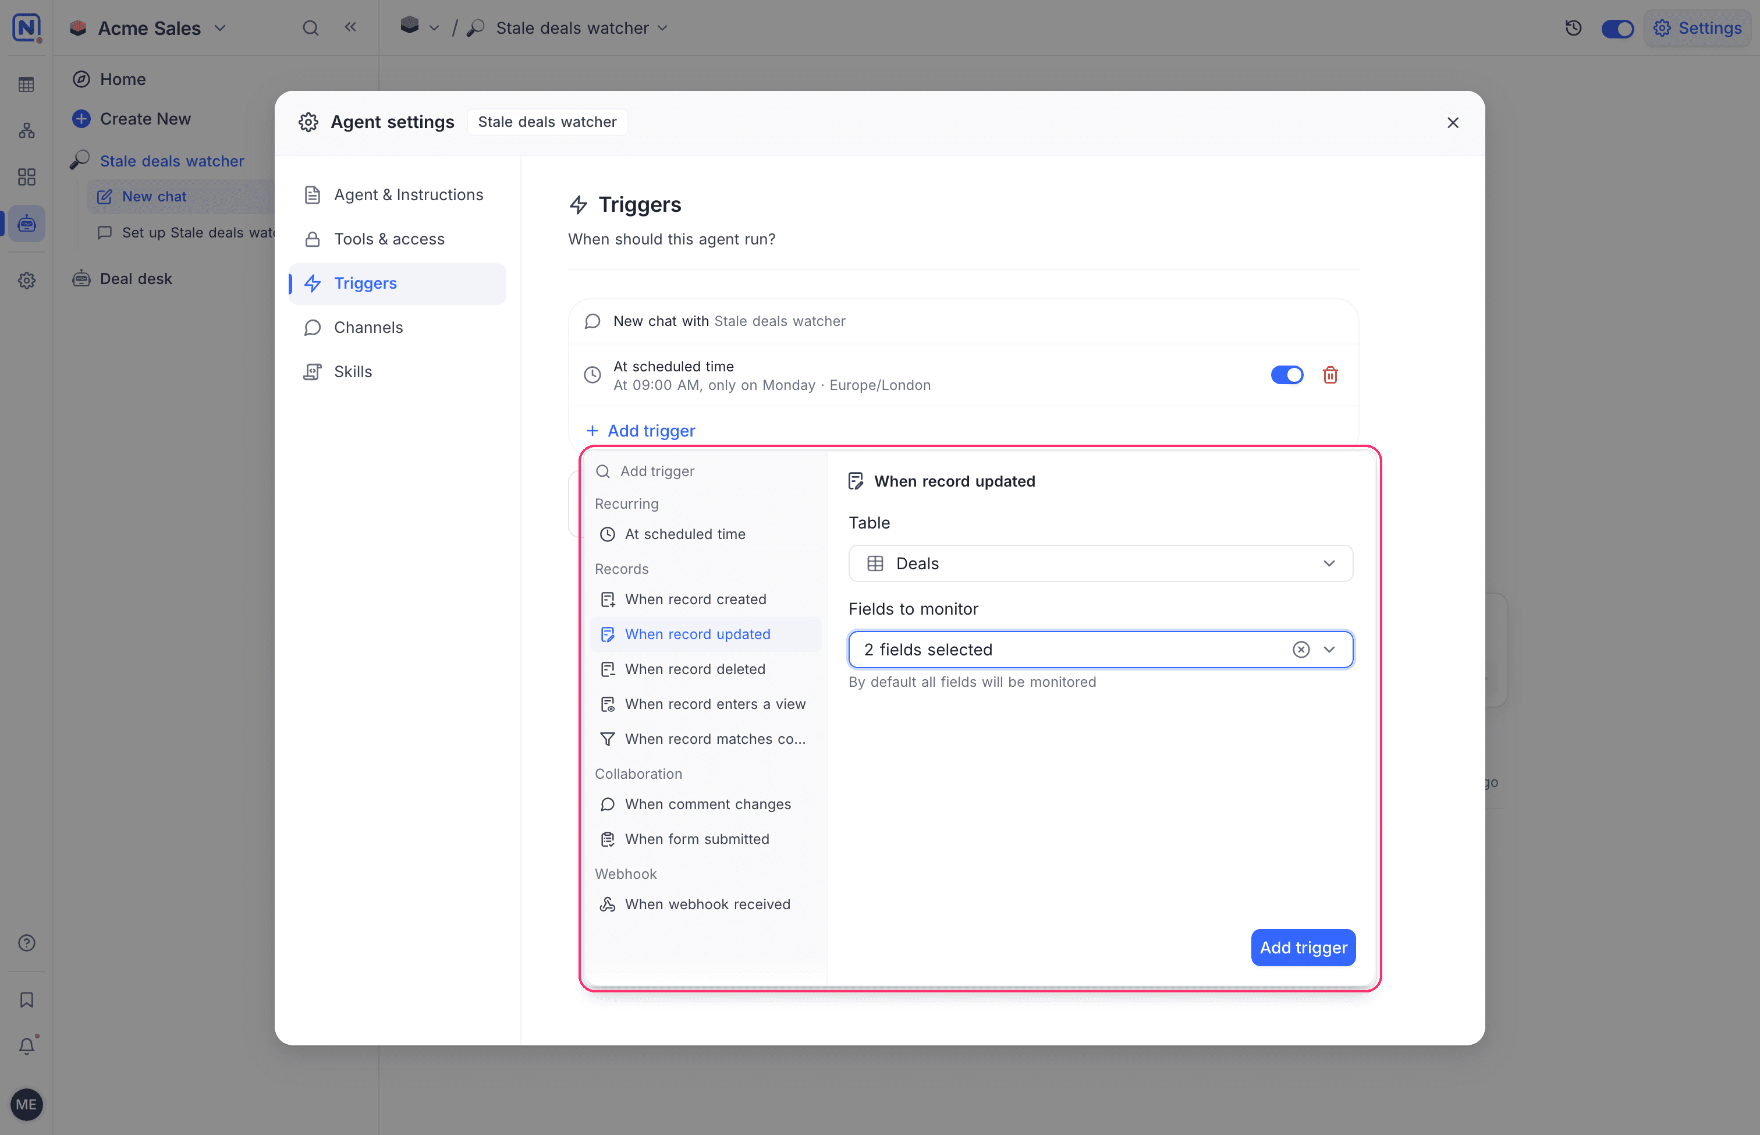Open the Table dropdown showing Deals
Image resolution: width=1760 pixels, height=1135 pixels.
[1101, 564]
